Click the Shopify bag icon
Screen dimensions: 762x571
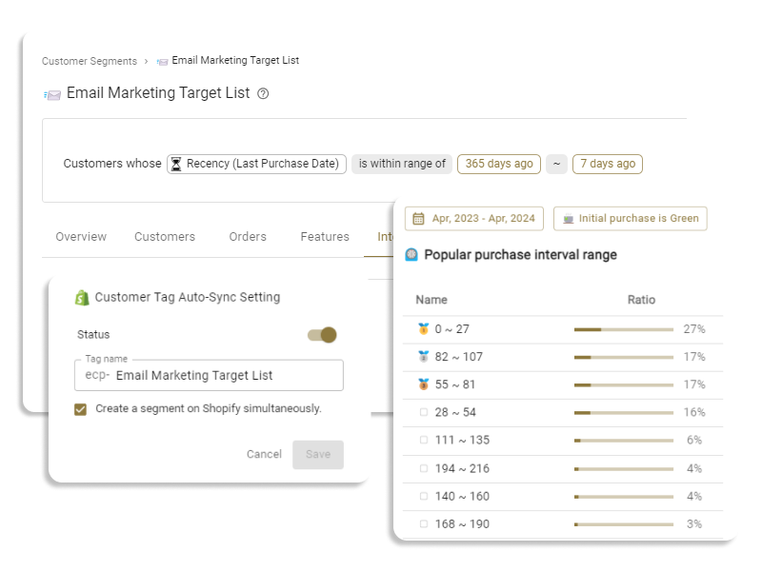(83, 297)
